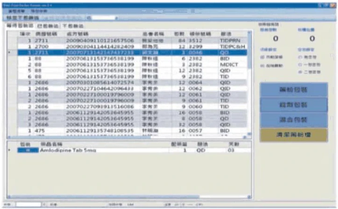Select the row with 0061 and TID
Screen dimensions: 338x209
[x=132, y=101]
